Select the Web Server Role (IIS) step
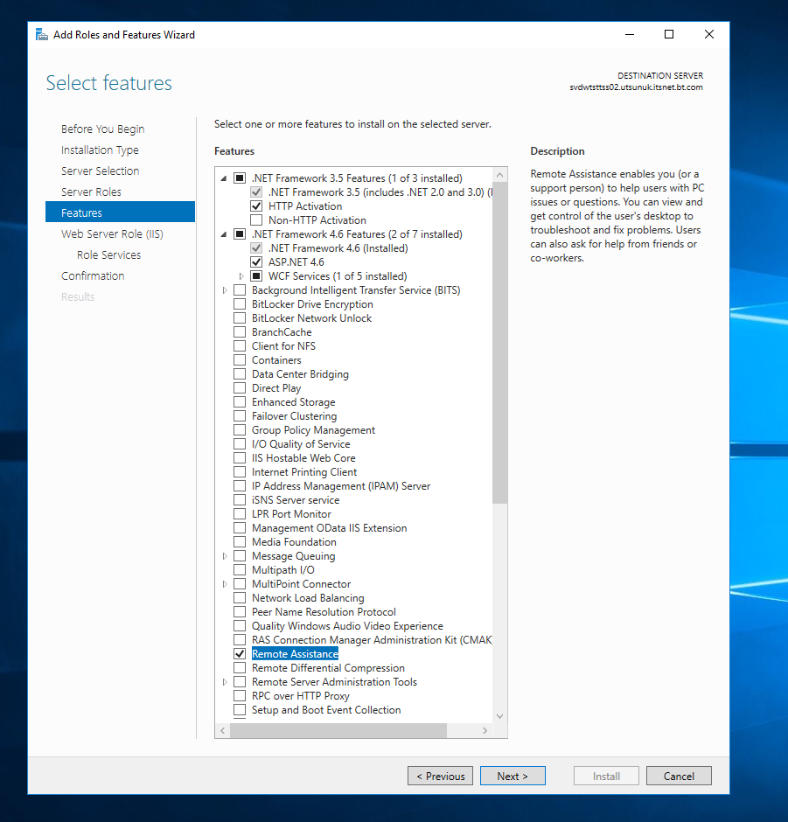 (112, 233)
